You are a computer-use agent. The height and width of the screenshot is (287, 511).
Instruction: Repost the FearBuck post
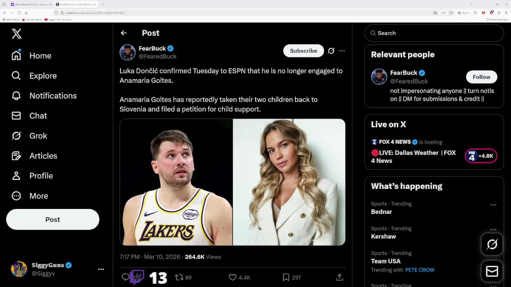click(x=179, y=277)
